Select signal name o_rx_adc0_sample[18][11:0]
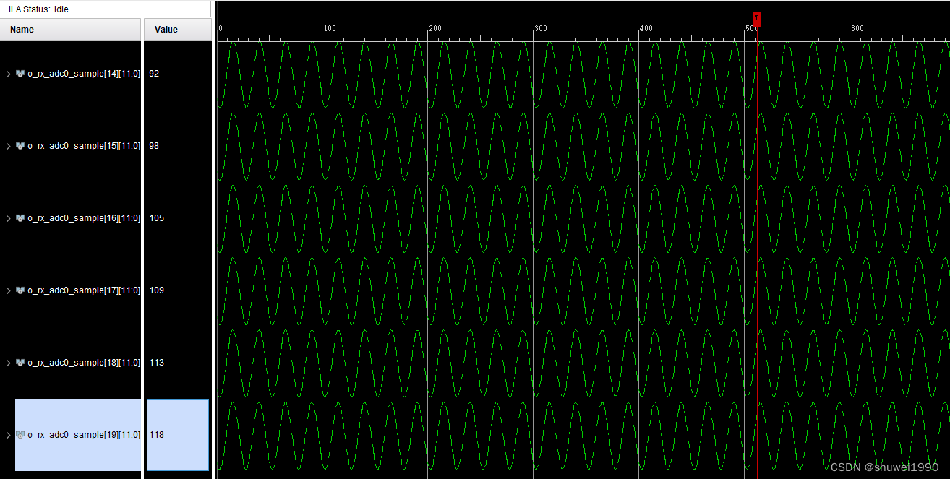This screenshot has width=950, height=479. 84,363
